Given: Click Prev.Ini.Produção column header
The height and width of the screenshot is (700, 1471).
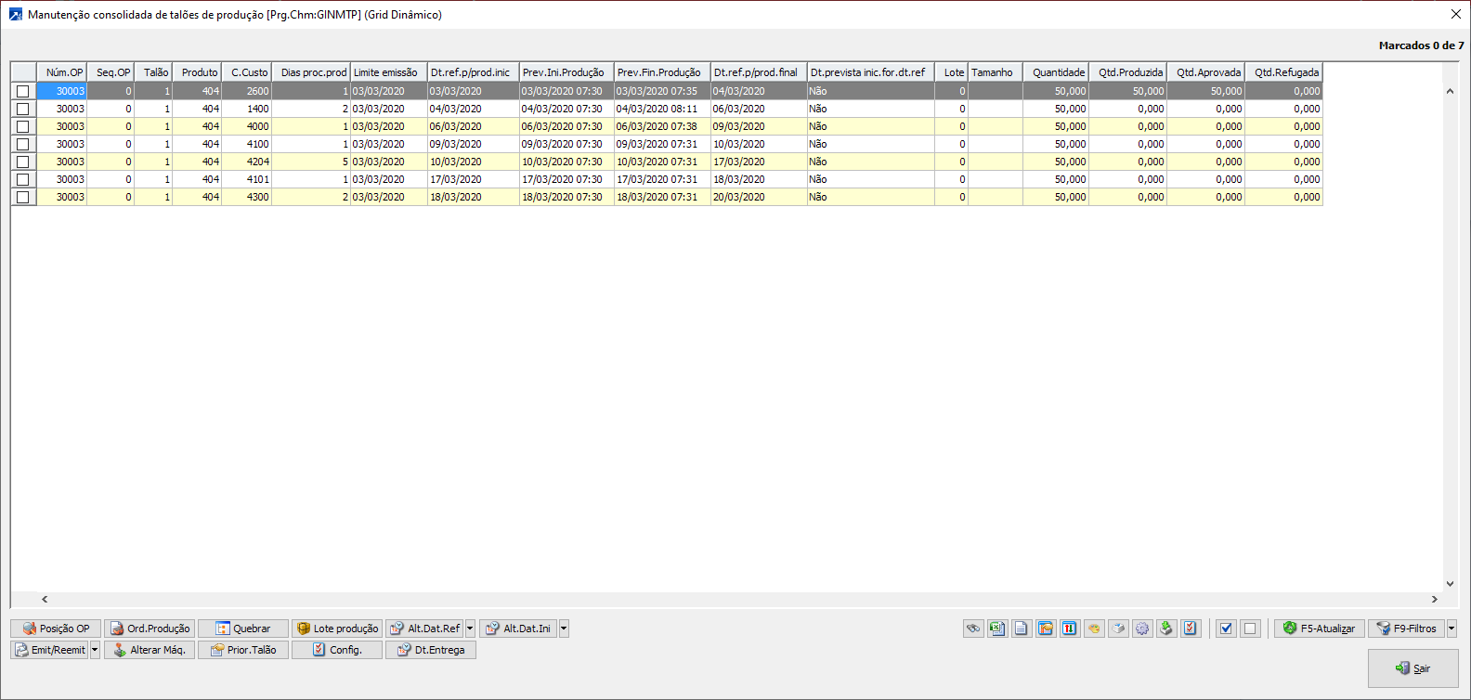Looking at the screenshot, I should click(566, 72).
